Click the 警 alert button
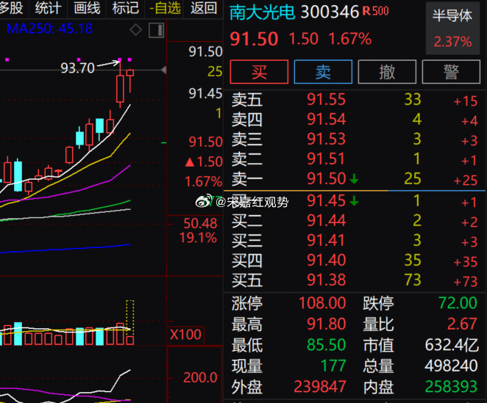Screen dimensions: 487x403 451,72
